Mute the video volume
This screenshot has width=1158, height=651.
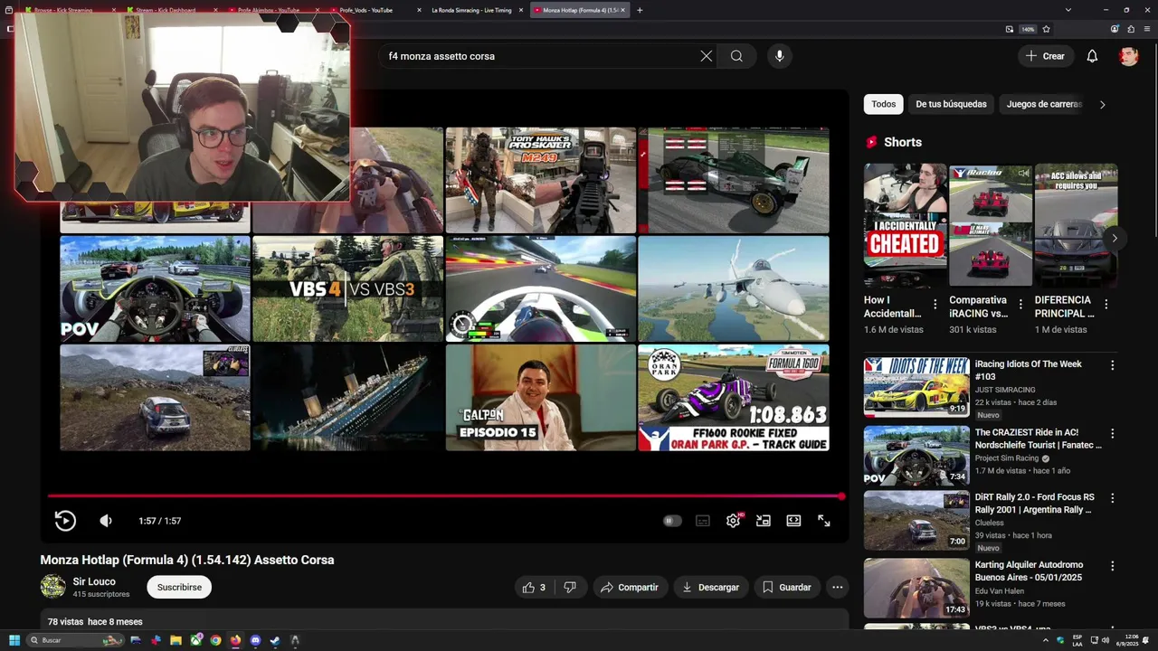(106, 521)
